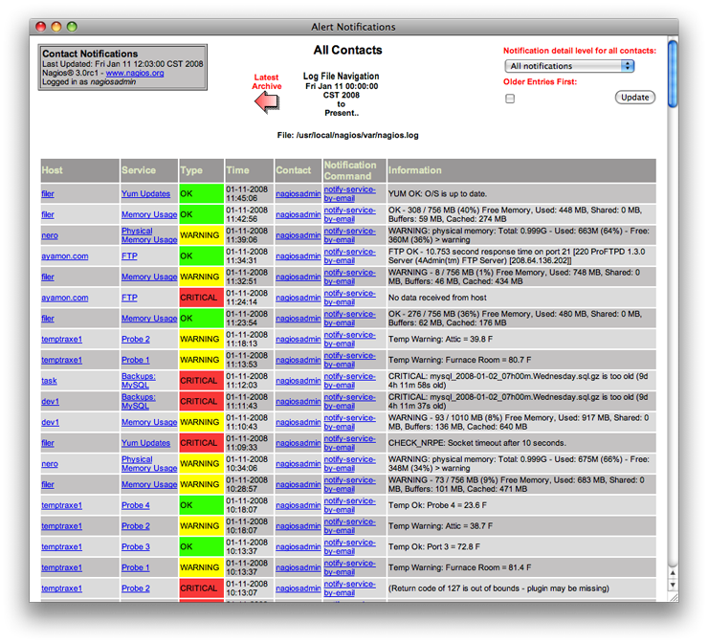Image resolution: width=708 pixels, height=643 pixels.
Task: Select the Probe 3 service link
Action: 135,547
